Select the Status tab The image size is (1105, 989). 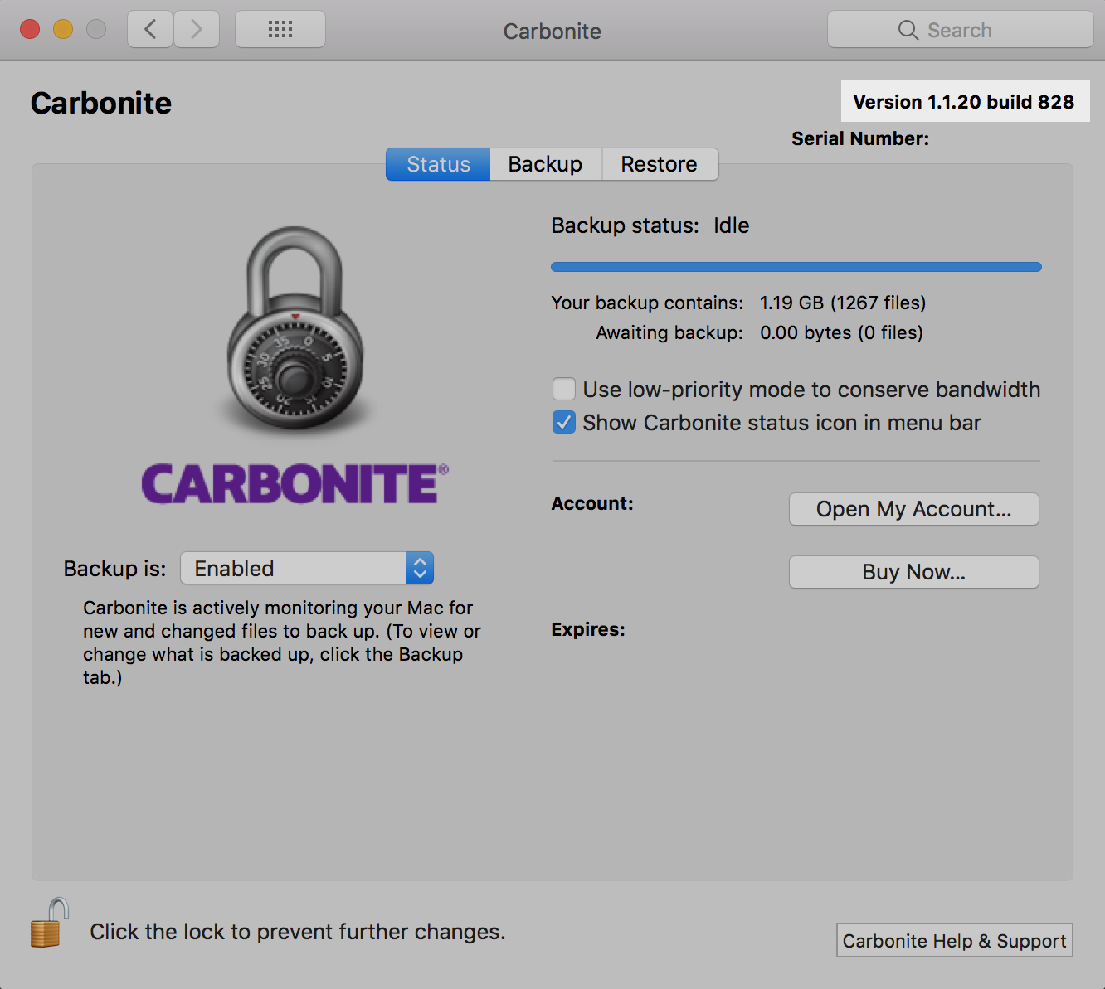pos(438,164)
